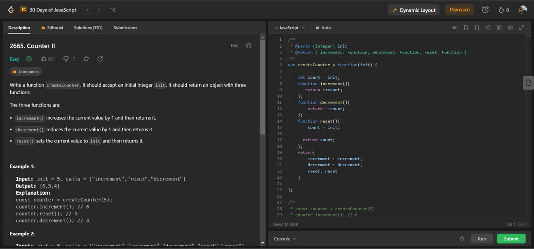The width and height of the screenshot is (534, 249).
Task: Click the Saved to local status text
Action: point(285,224)
